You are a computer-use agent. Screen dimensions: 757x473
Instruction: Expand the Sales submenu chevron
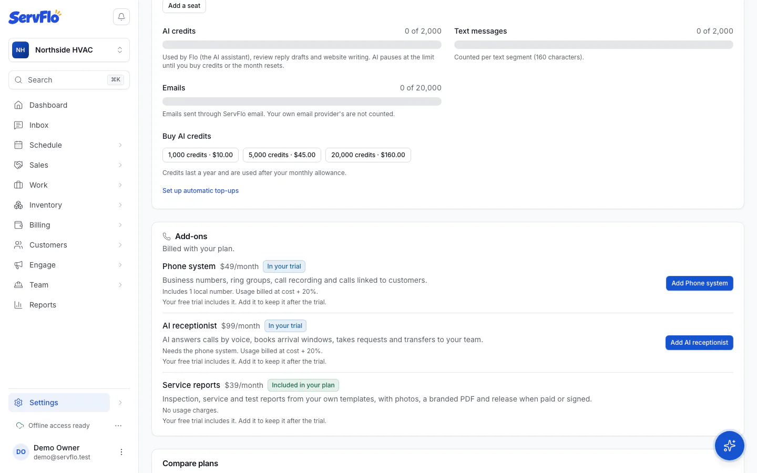[x=120, y=165]
